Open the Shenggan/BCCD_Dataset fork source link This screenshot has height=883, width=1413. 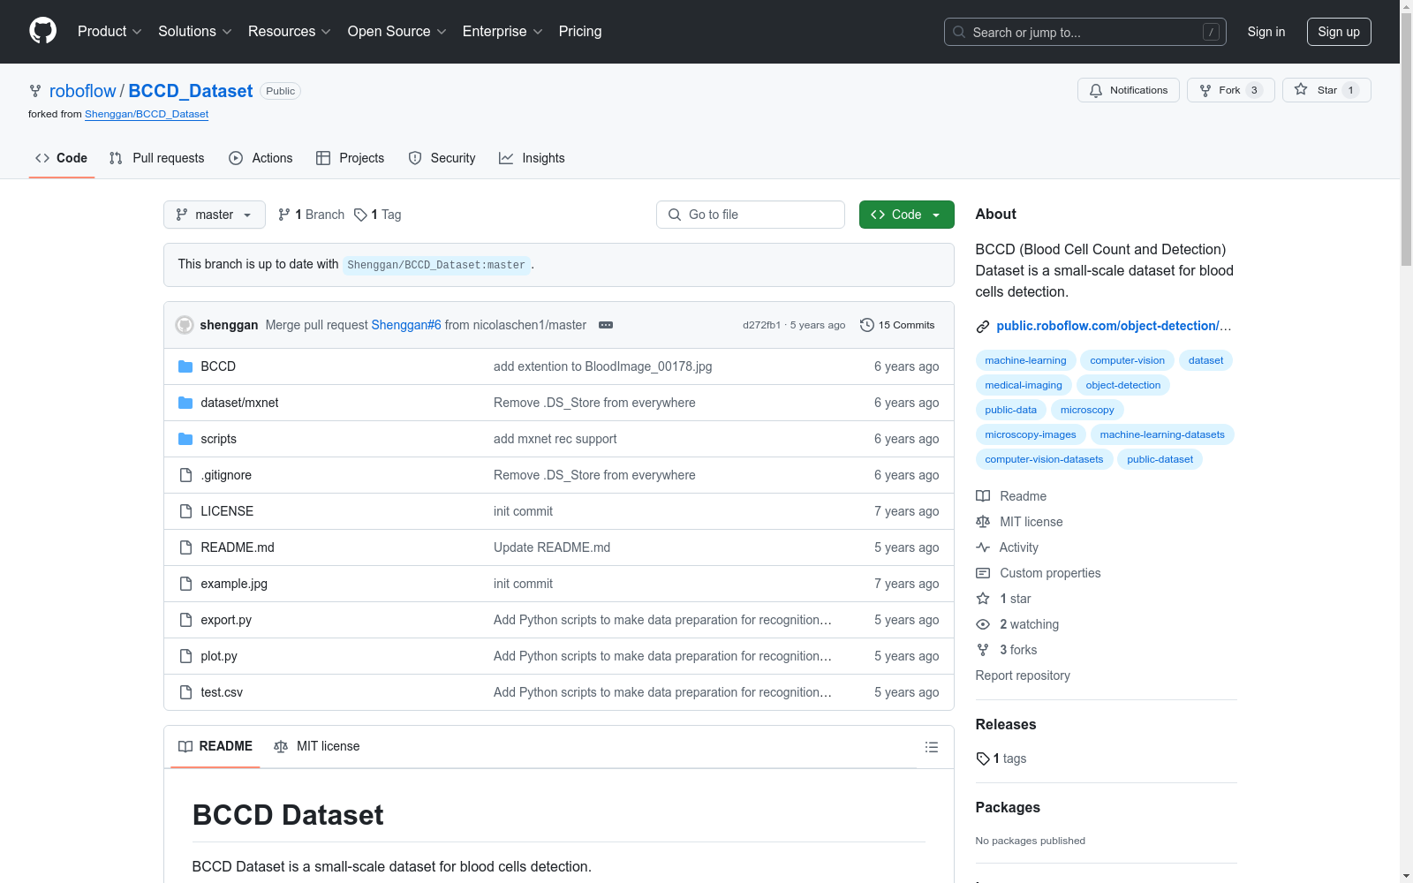(x=147, y=114)
